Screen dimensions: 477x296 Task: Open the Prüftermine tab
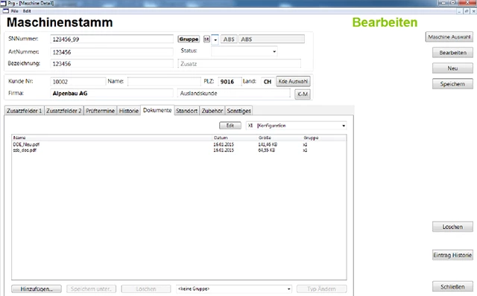pos(100,111)
